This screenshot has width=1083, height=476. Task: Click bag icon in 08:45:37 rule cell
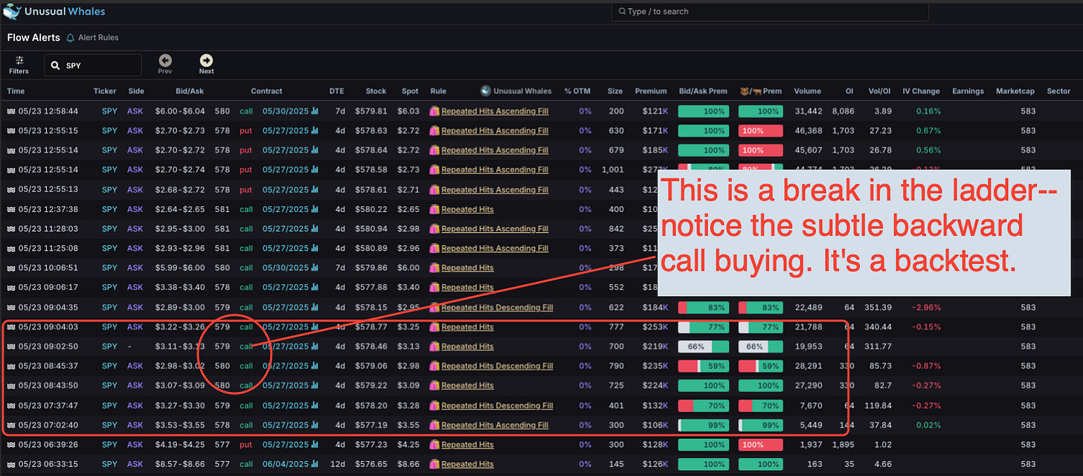point(435,366)
